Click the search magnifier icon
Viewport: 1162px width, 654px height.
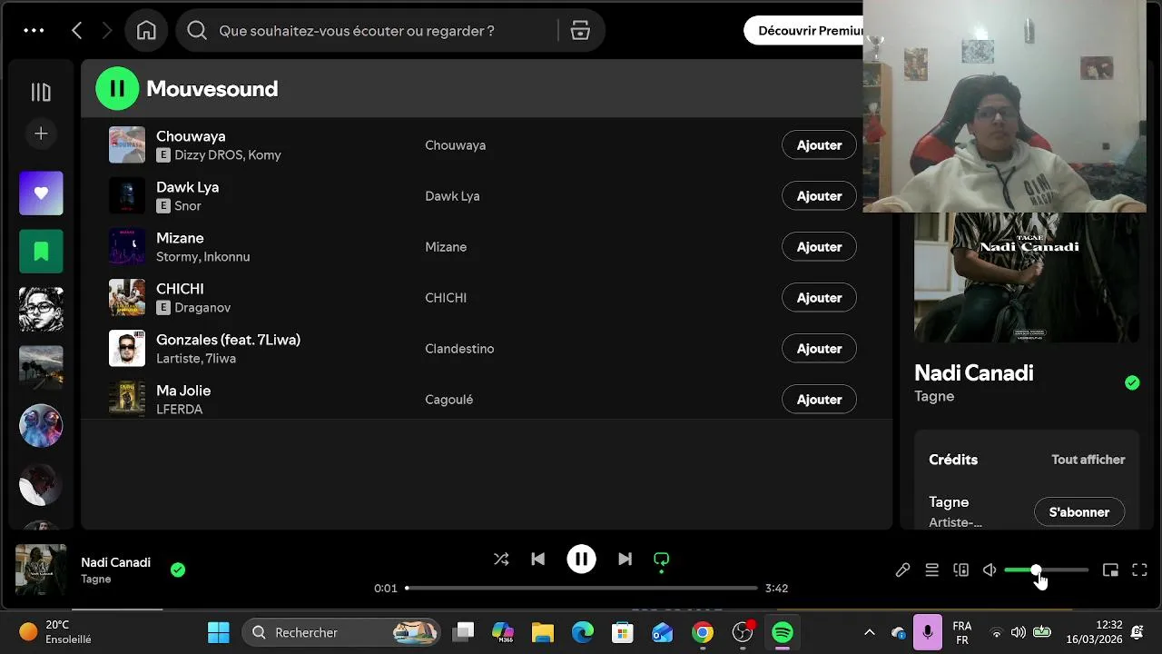coord(197,31)
